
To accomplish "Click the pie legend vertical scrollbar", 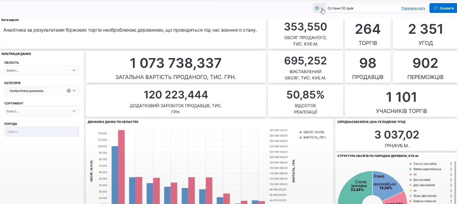I will (455, 182).
